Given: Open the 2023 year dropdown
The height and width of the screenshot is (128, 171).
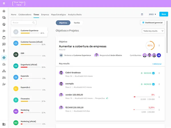Looking at the screenshot, I should (x=152, y=15).
